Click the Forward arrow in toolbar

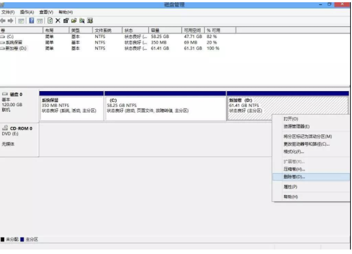[11, 20]
